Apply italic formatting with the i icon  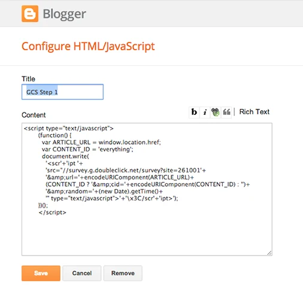[205, 112]
